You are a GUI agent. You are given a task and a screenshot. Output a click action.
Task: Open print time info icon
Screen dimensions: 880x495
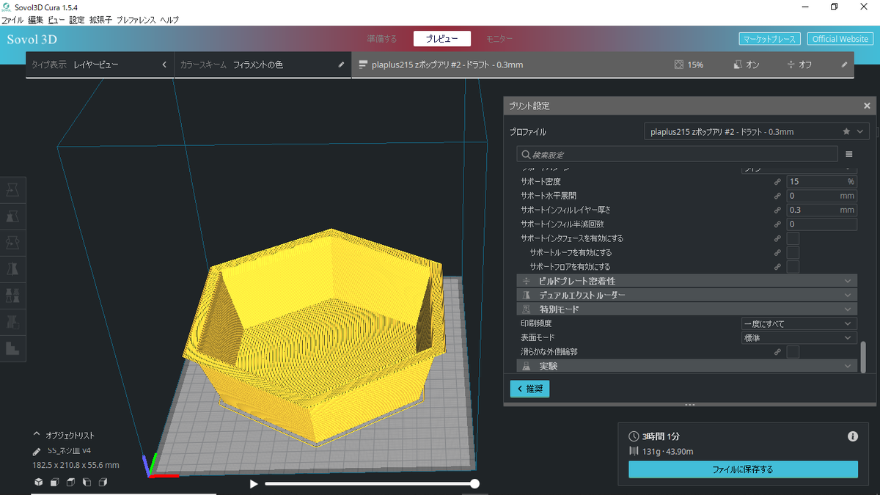click(853, 436)
